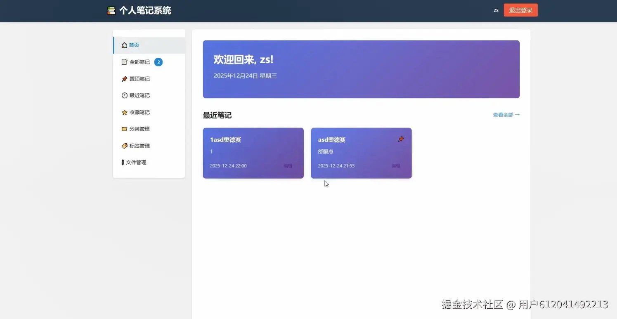Click 编辑 on the asd奥德赛 card

tap(395, 165)
